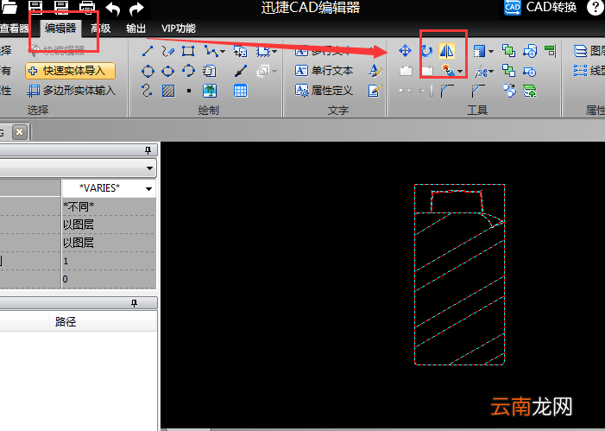Screen dimensions: 605x431
Task: Close the open drawing document tab
Action: pos(19,132)
